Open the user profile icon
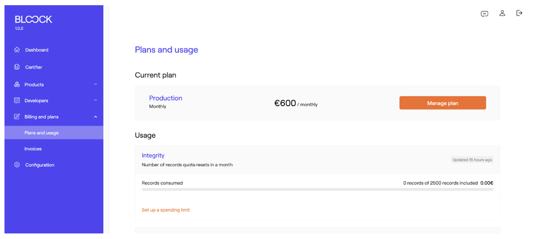This screenshot has width=535, height=239. [502, 13]
